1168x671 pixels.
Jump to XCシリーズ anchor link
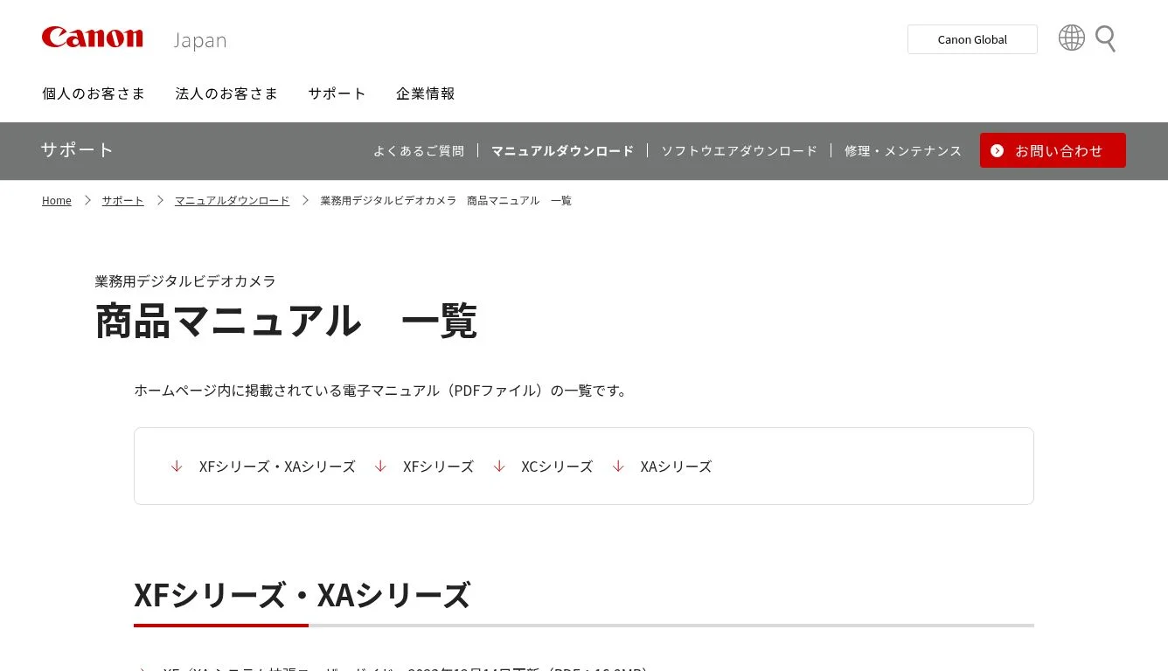pyautogui.click(x=557, y=467)
